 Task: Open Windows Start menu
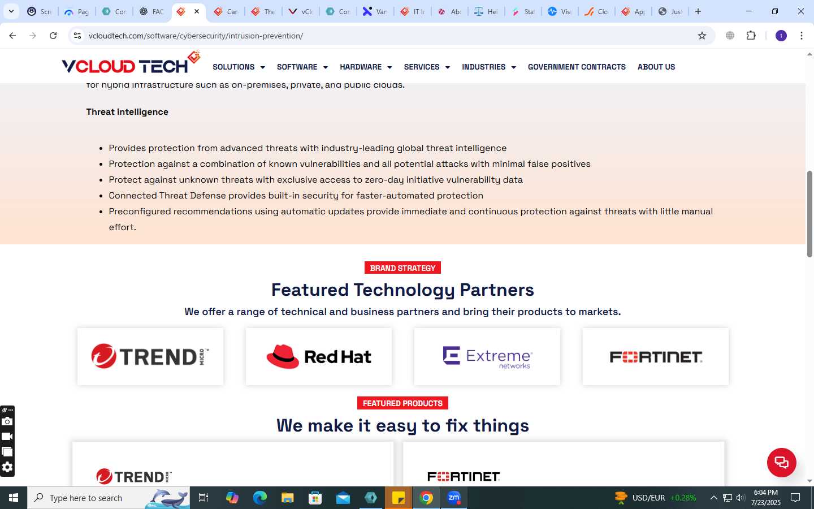click(x=14, y=498)
